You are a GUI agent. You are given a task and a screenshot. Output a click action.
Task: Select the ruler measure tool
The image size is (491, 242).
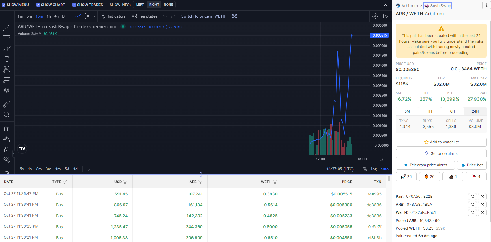pos(7,104)
